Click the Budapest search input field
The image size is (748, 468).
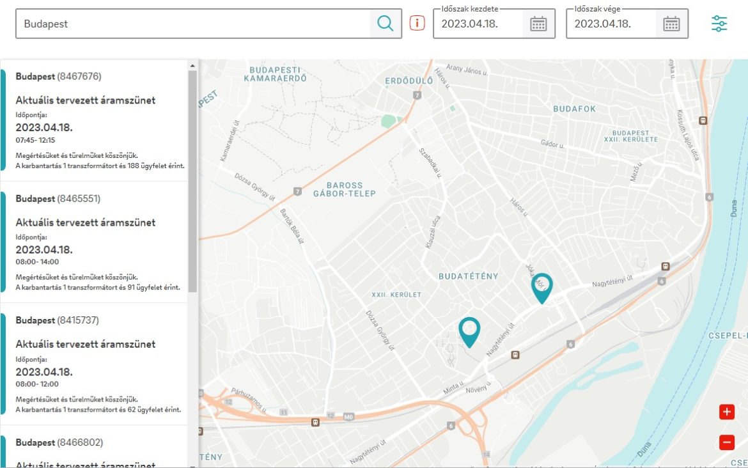click(x=192, y=24)
